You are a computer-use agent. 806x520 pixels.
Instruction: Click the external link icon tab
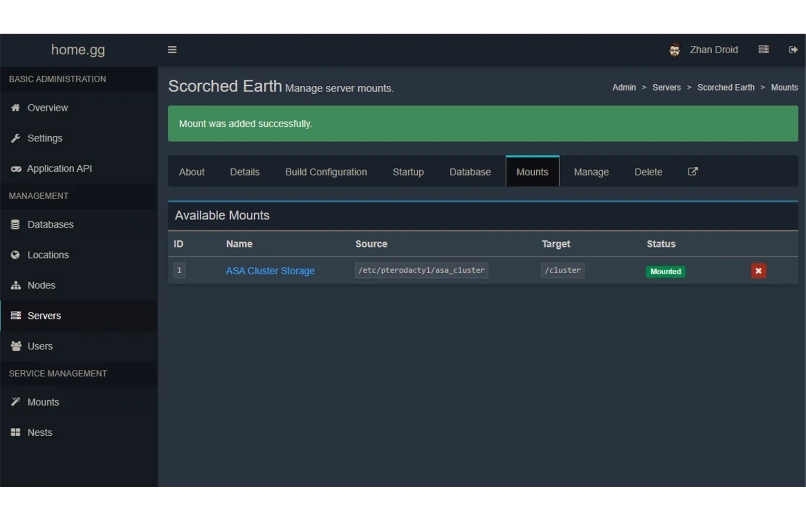(x=693, y=172)
